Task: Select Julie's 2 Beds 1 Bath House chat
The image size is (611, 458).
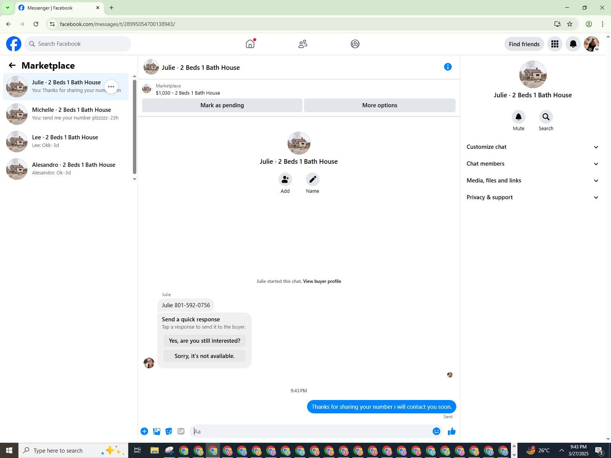Action: (x=66, y=87)
